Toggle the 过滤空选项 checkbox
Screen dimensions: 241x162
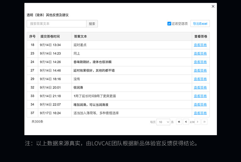click(169, 23)
